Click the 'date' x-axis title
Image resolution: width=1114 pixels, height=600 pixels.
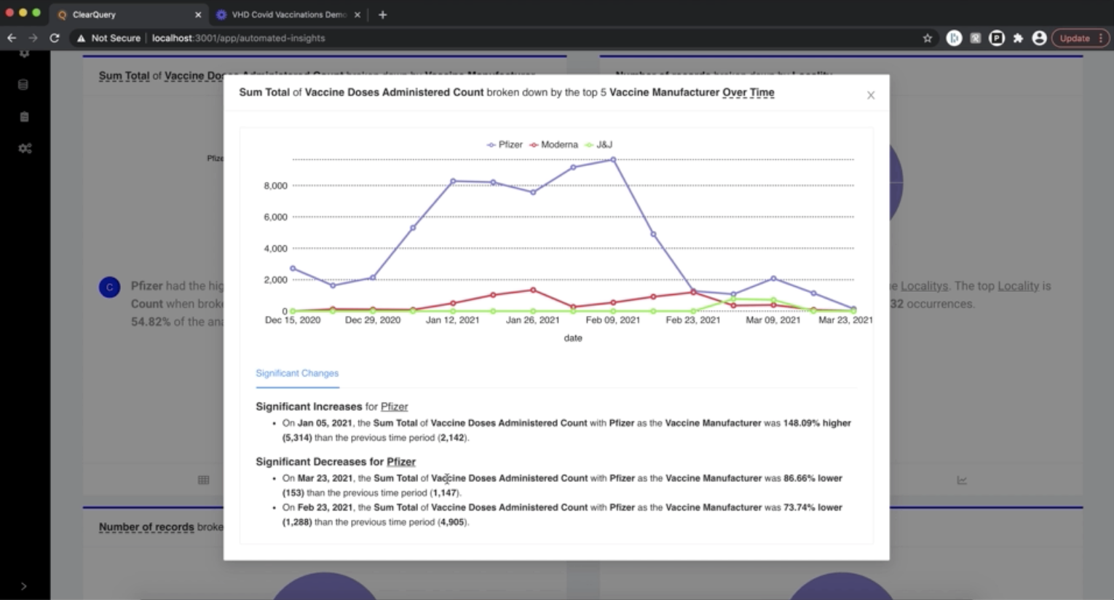[573, 338]
